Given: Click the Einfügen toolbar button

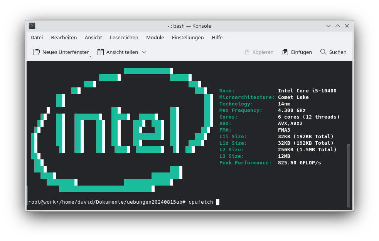Looking at the screenshot, I should [x=297, y=52].
